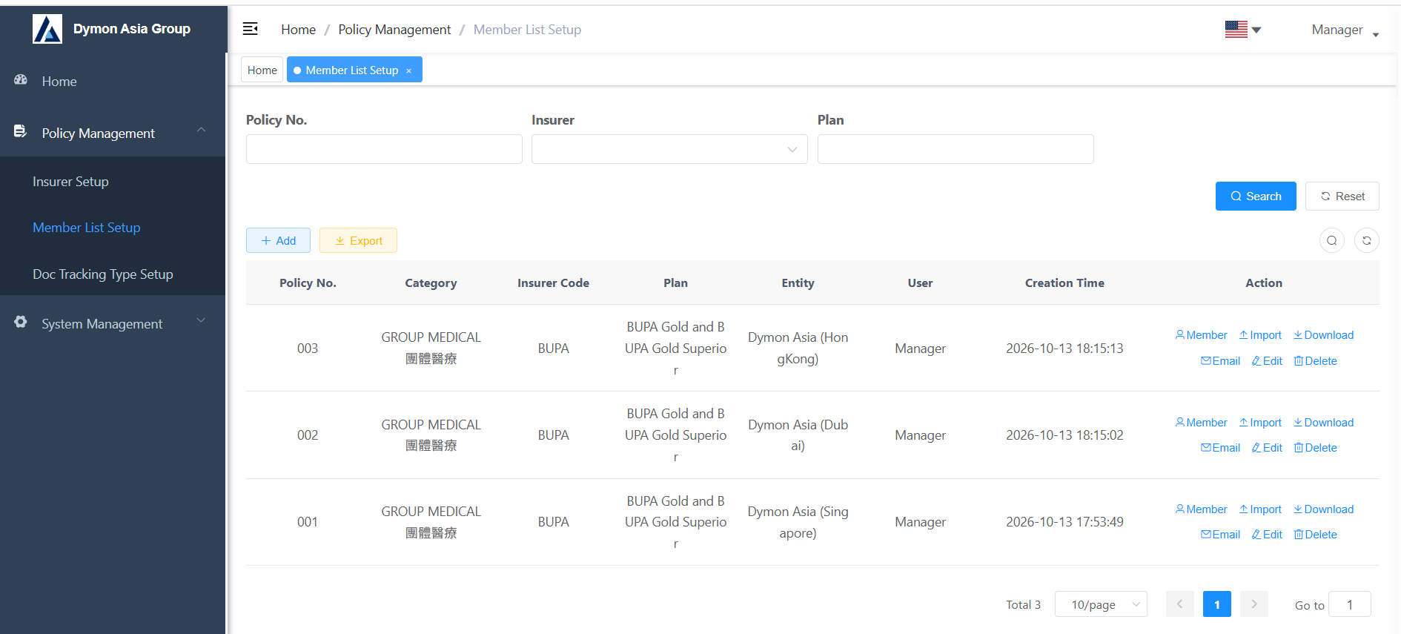Click the Go to page number field
This screenshot has height=634, width=1401.
(1350, 604)
